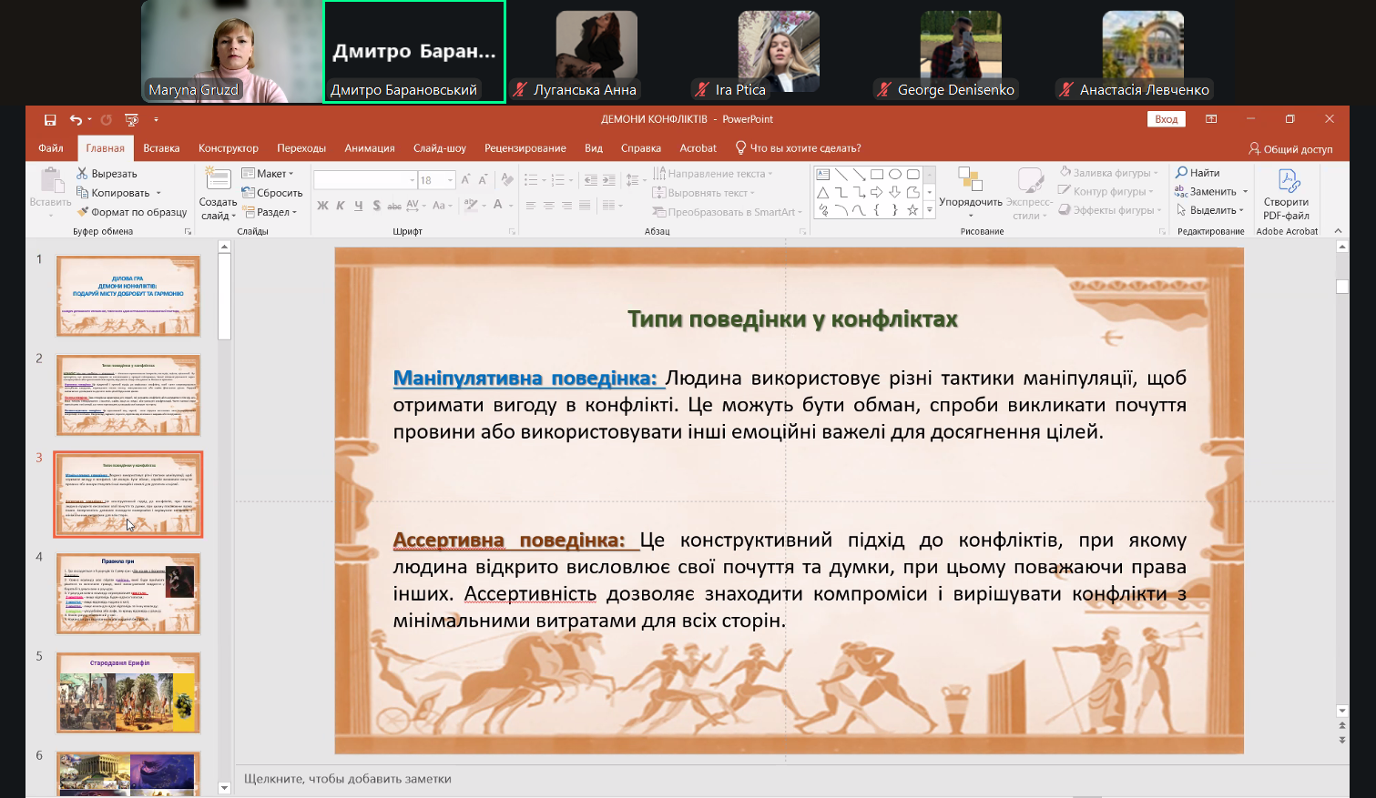Toggle the ribbon display options button
This screenshot has width=1376, height=798.
[1211, 119]
